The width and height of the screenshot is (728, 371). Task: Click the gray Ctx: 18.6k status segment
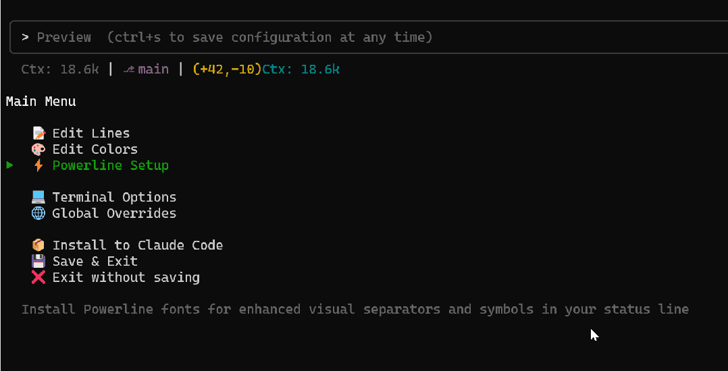(61, 69)
